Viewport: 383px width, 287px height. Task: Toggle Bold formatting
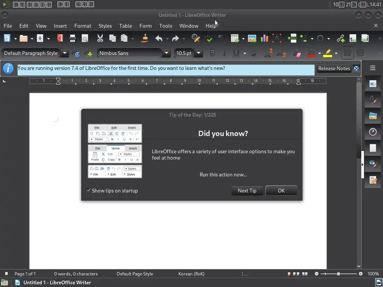pyautogui.click(x=212, y=53)
